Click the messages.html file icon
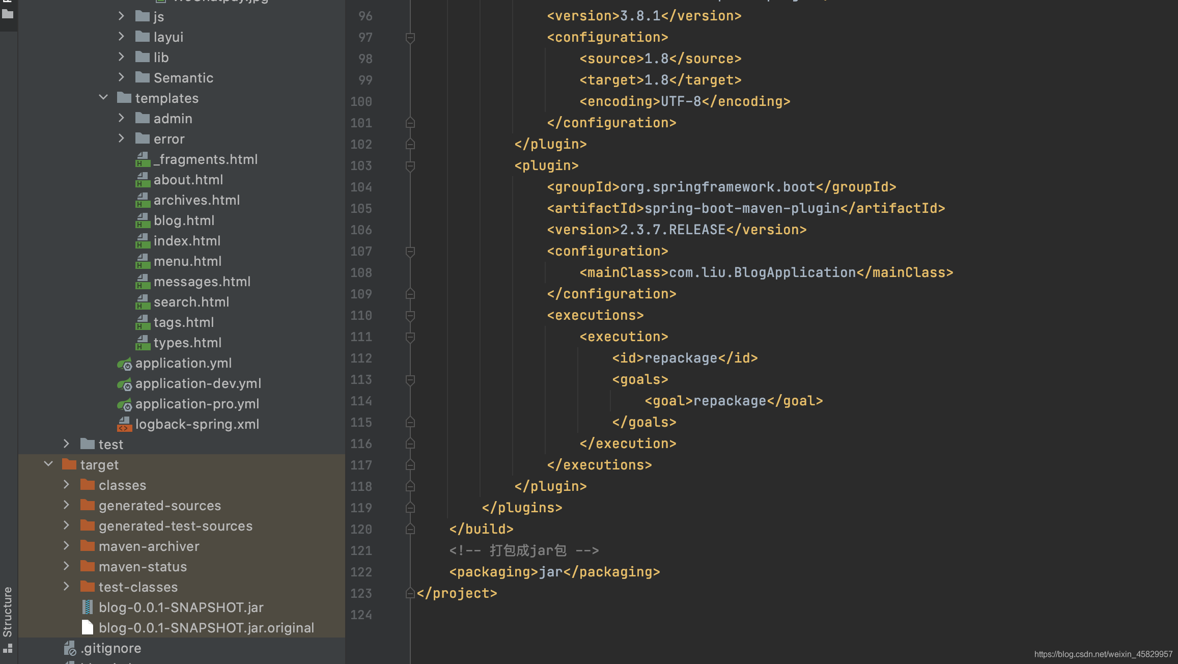 pyautogui.click(x=143, y=282)
